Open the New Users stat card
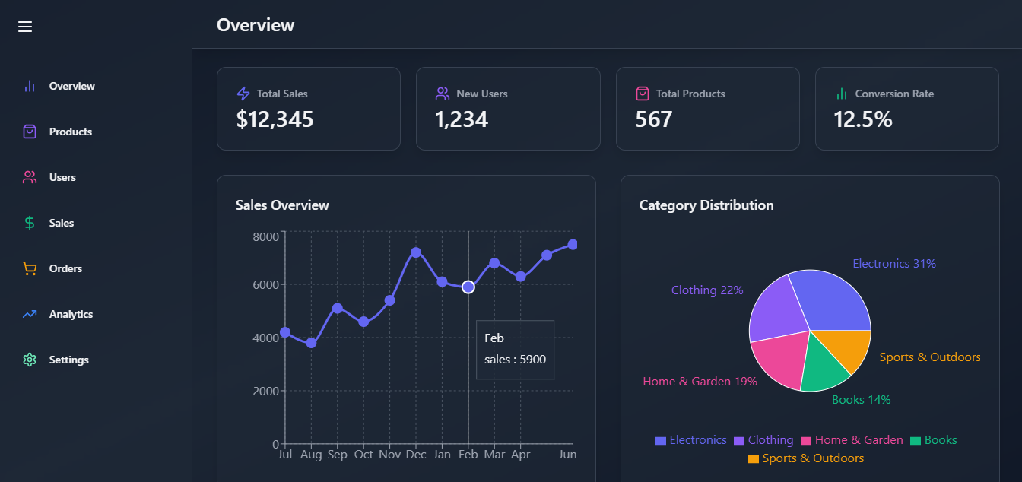1022x482 pixels. tap(507, 109)
